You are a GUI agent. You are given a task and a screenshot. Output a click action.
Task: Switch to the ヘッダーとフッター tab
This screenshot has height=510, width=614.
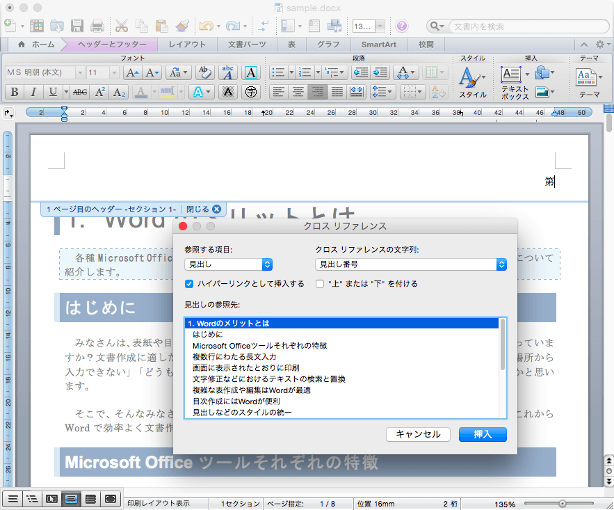coord(112,45)
